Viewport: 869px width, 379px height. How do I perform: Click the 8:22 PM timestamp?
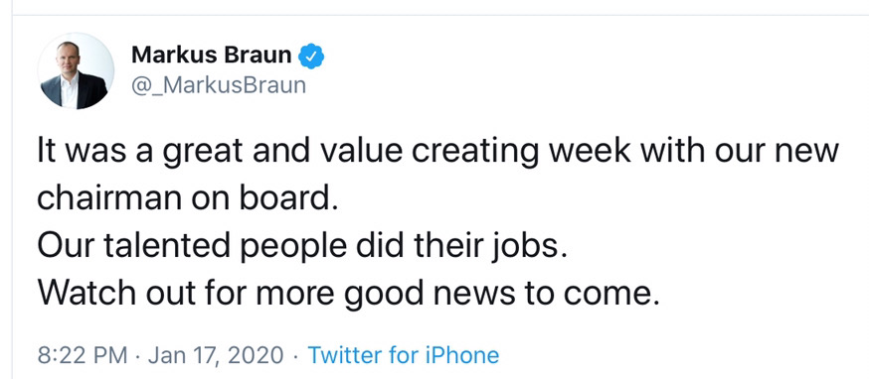click(83, 354)
